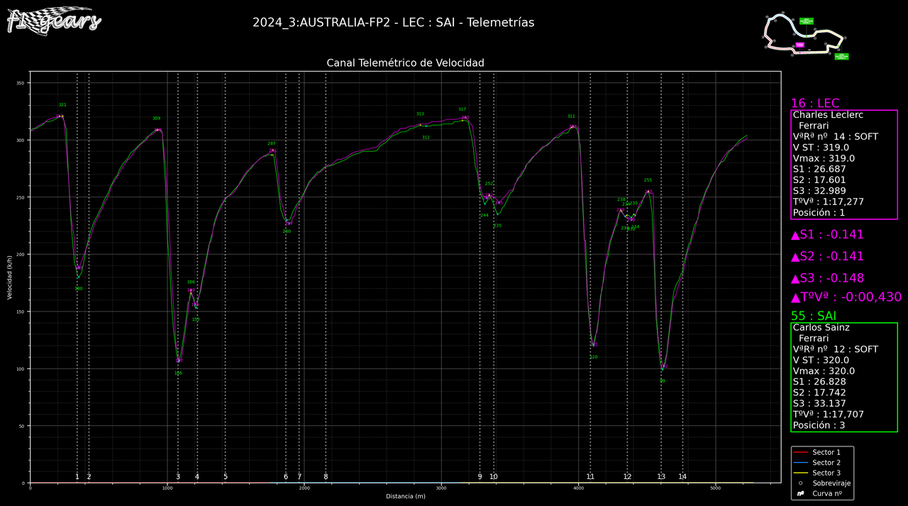Select the '▲S2 : -0.141' delta
Screen dimensions: 908x506
point(827,257)
